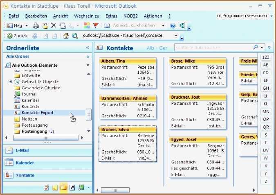The height and width of the screenshot is (195, 276).
Task: Select the Kontakte Export folder
Action: pyautogui.click(x=37, y=112)
